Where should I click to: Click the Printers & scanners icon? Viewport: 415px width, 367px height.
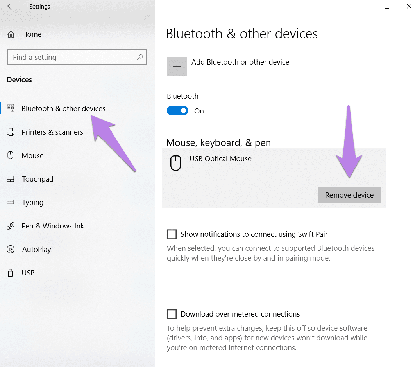click(11, 132)
